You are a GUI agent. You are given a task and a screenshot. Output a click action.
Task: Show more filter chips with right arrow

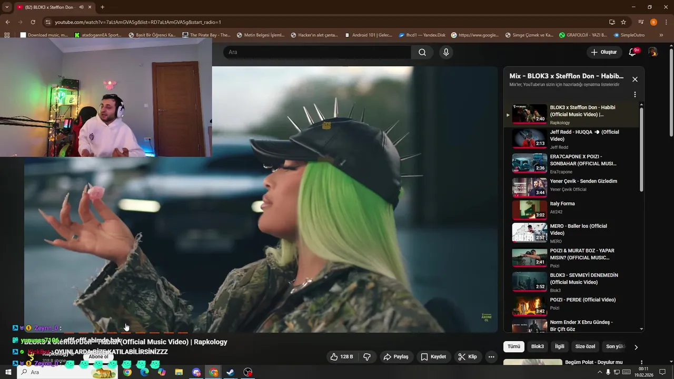(x=636, y=347)
